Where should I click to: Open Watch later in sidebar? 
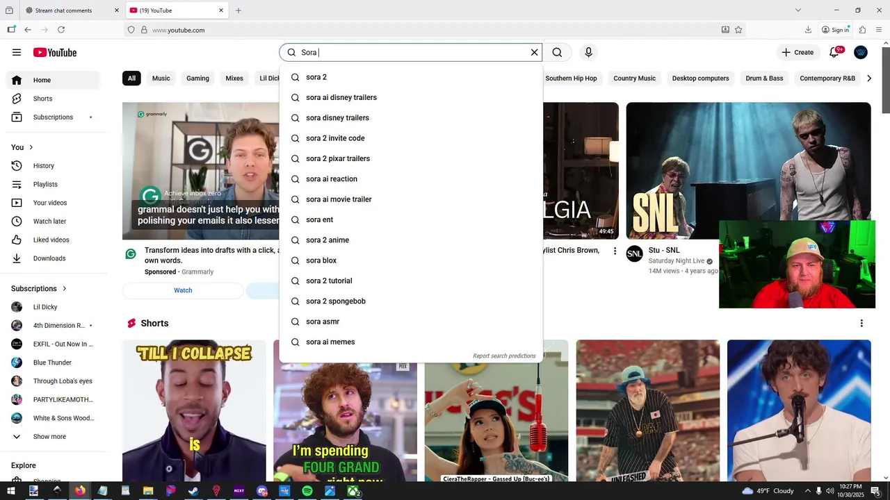(53, 222)
